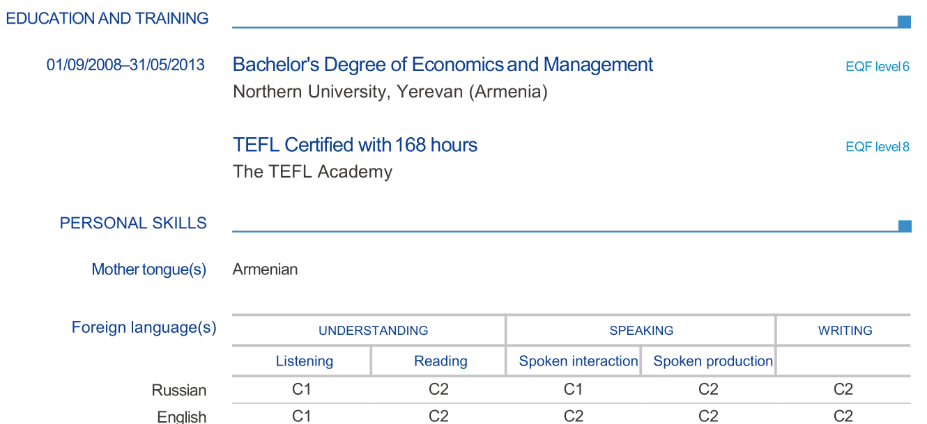
Task: Click the TEFL Certified with 168 hours title
Action: [x=355, y=145]
